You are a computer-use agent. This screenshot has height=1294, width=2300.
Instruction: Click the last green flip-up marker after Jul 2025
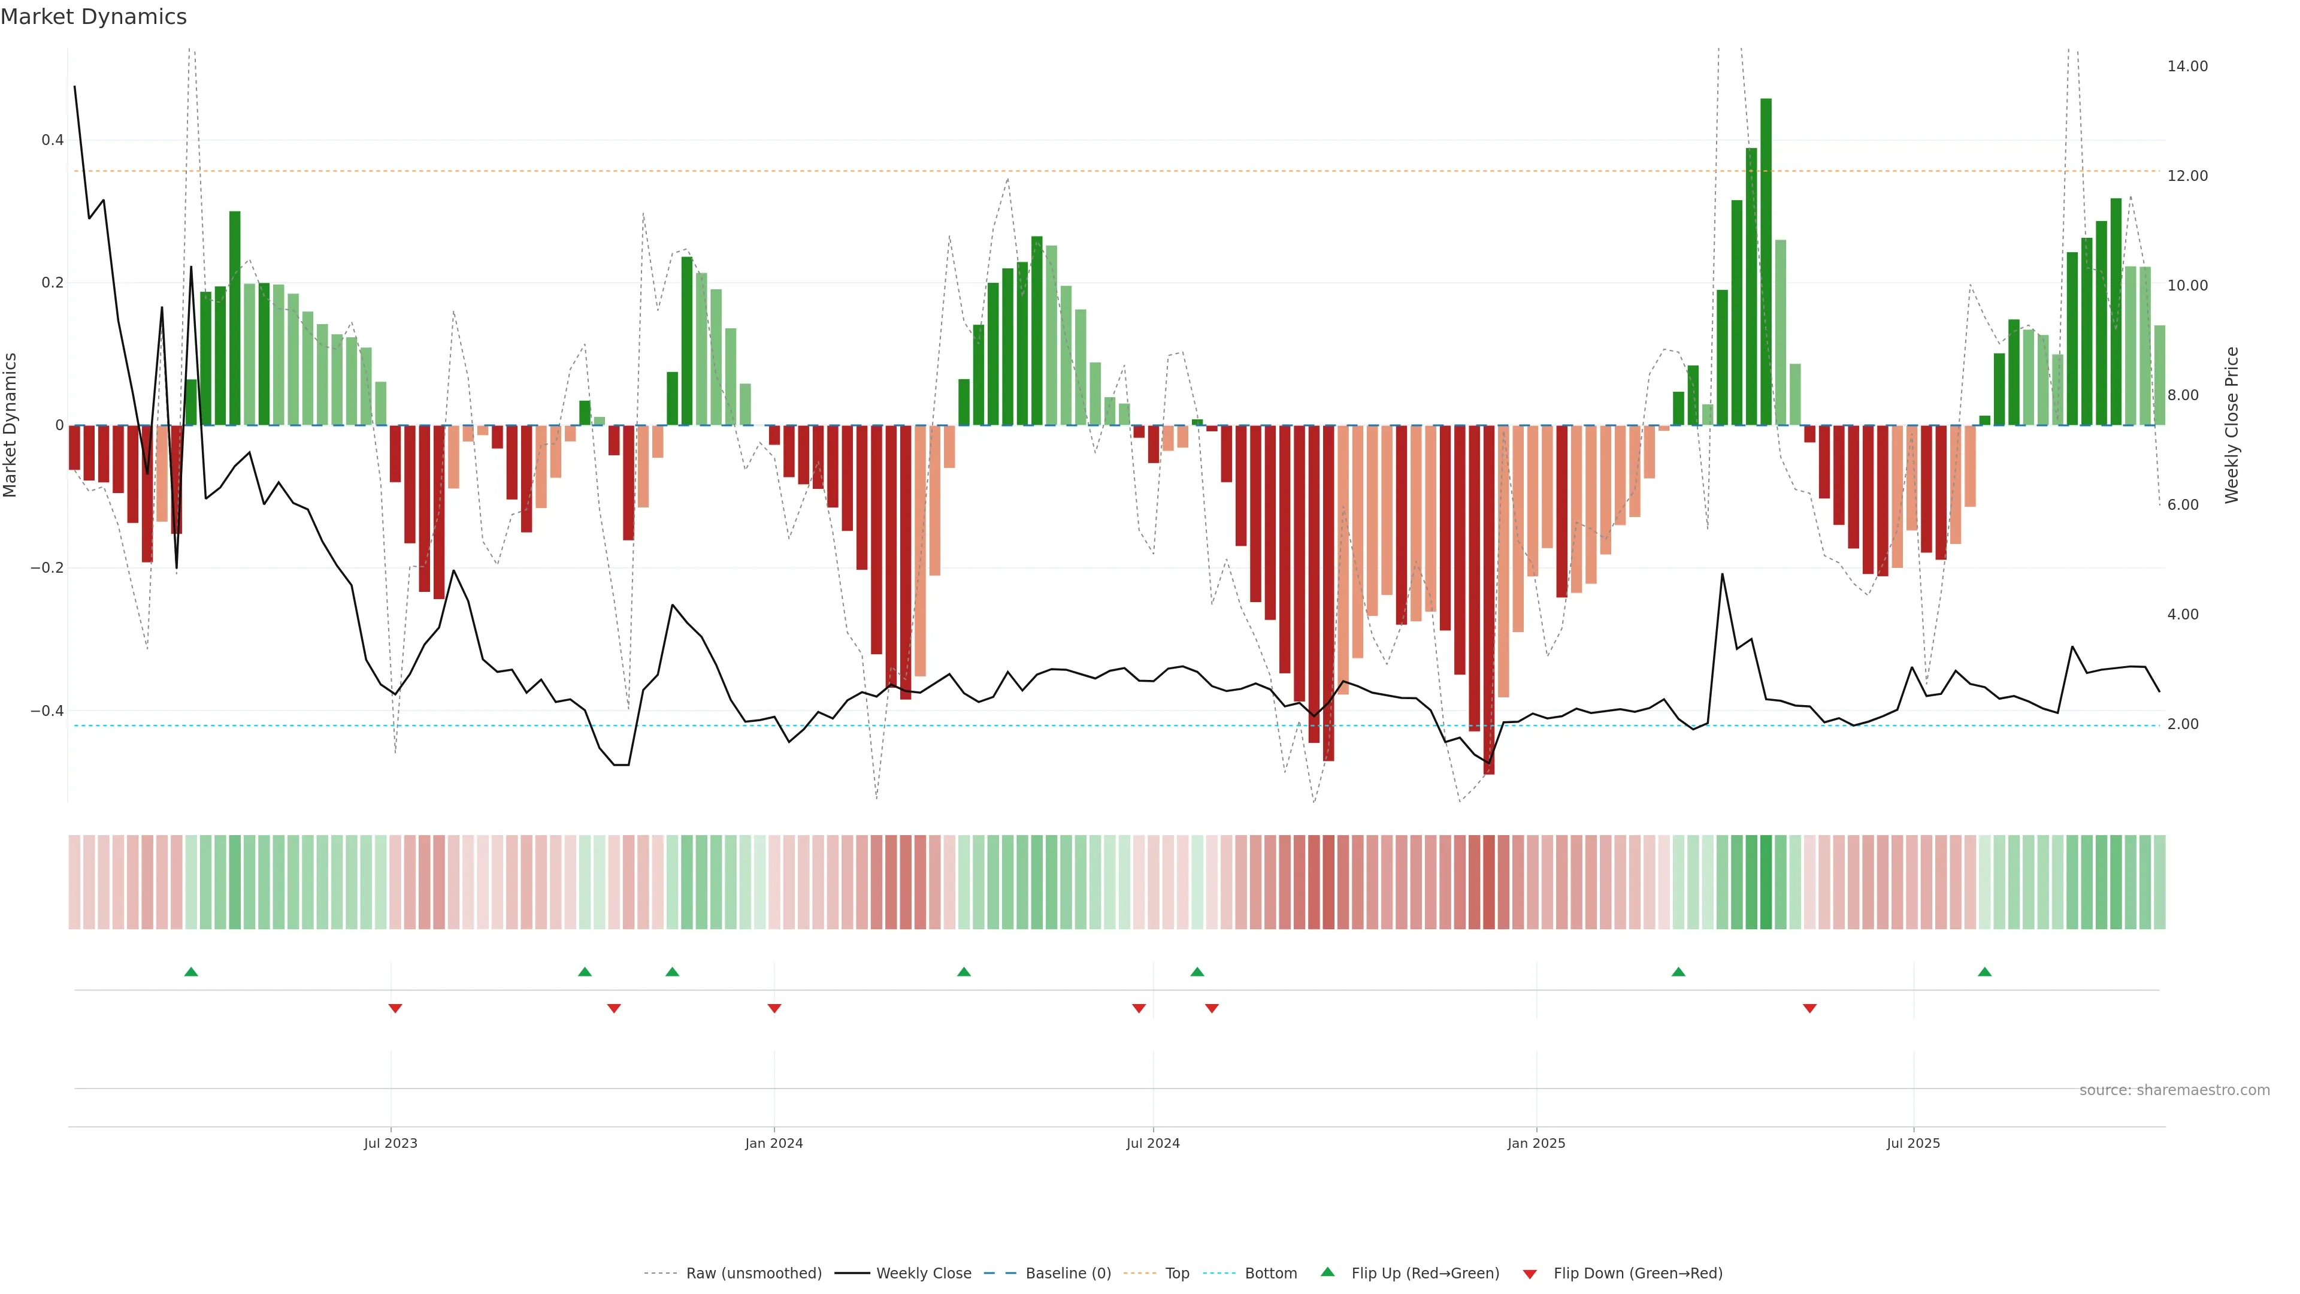[1985, 972]
